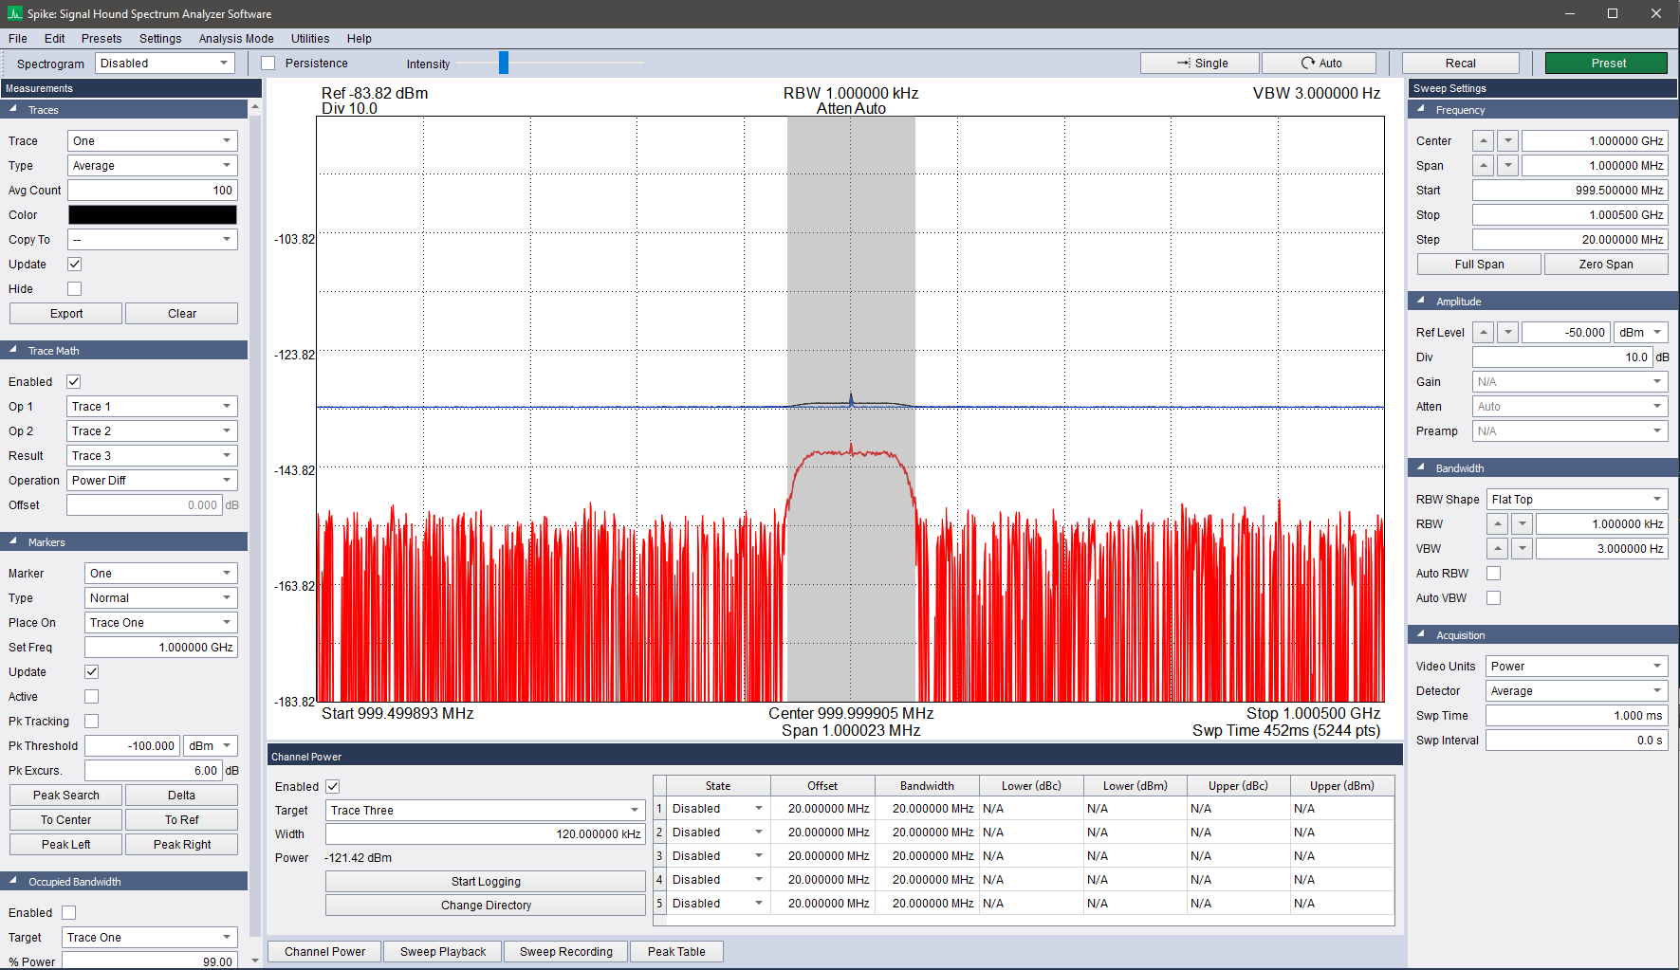This screenshot has height=970, width=1680.
Task: Open the Utilities menu
Action: pyautogui.click(x=310, y=39)
